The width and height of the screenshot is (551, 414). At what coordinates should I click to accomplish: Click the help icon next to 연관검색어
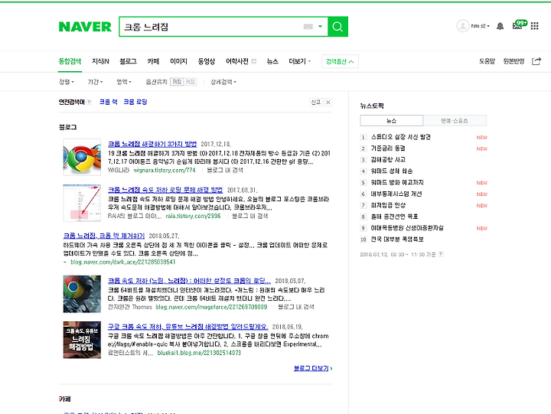tap(89, 103)
